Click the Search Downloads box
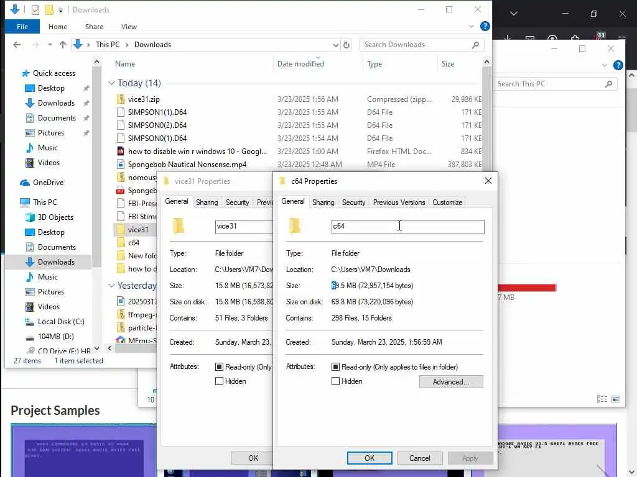 pyautogui.click(x=421, y=45)
